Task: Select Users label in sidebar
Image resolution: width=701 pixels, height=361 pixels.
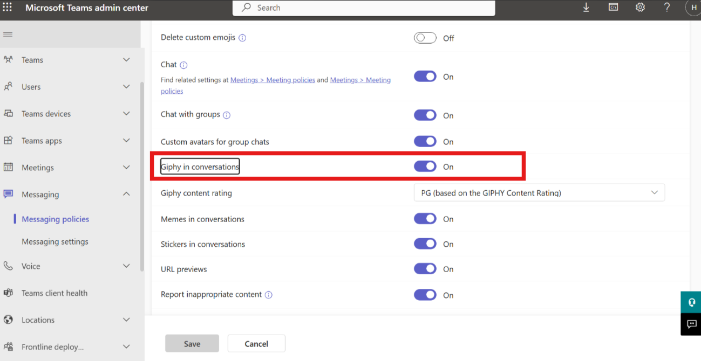Action: point(31,87)
